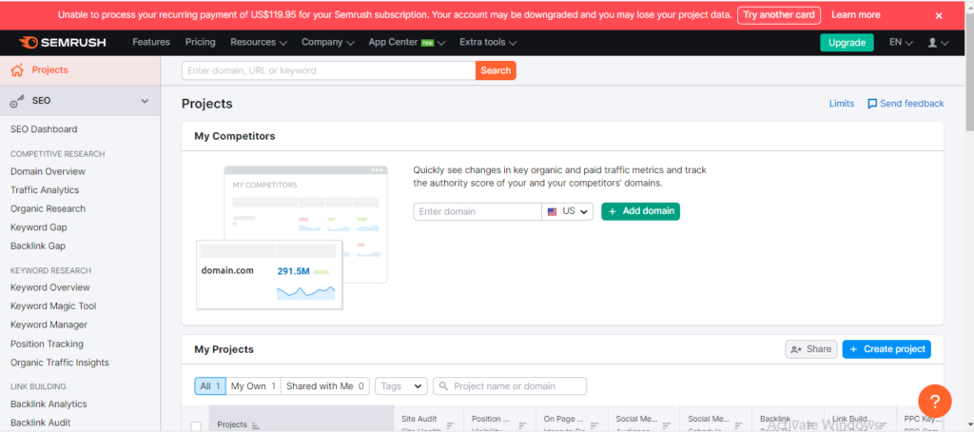Collapse the SEO section chevron
974x433 pixels.
pyautogui.click(x=145, y=101)
